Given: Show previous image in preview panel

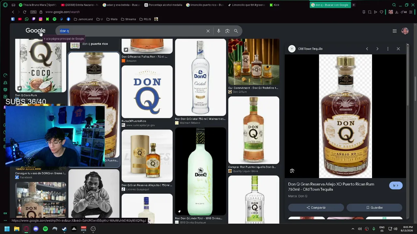Looking at the screenshot, I should tap(367, 49).
